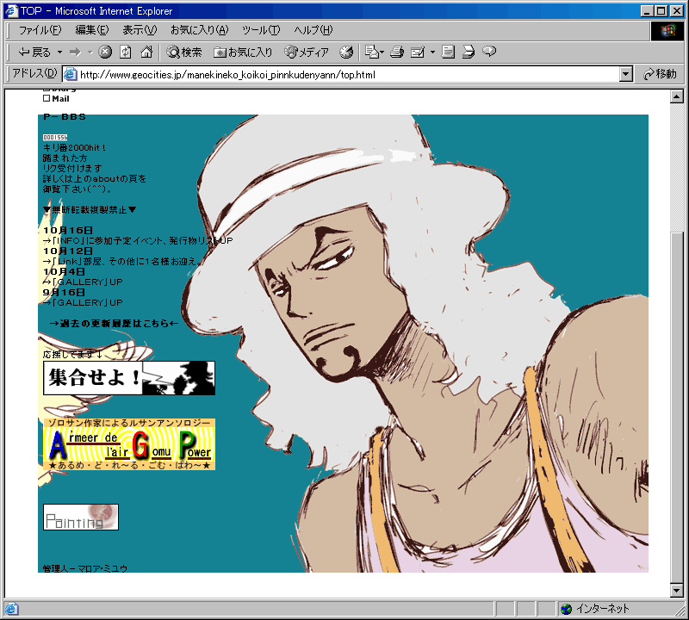Click the vertical scrollbar thumb
Image resolution: width=689 pixels, height=620 pixels.
677,407
